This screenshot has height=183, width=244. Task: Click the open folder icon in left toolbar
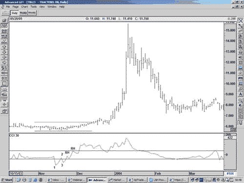[x=4, y=20]
